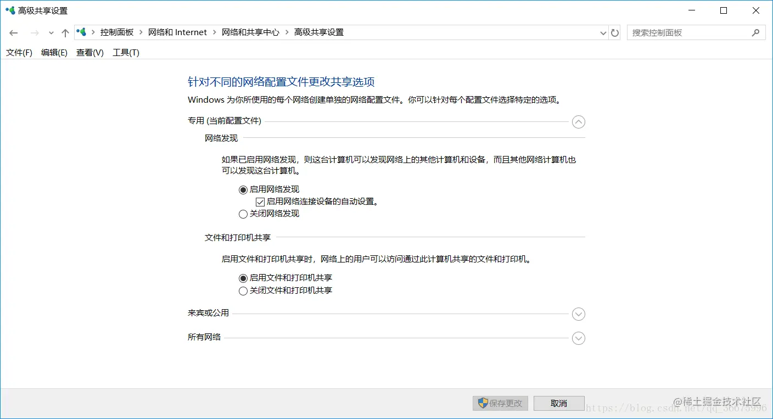This screenshot has width=773, height=419.
Task: Open the 查看(V) menu
Action: point(89,52)
